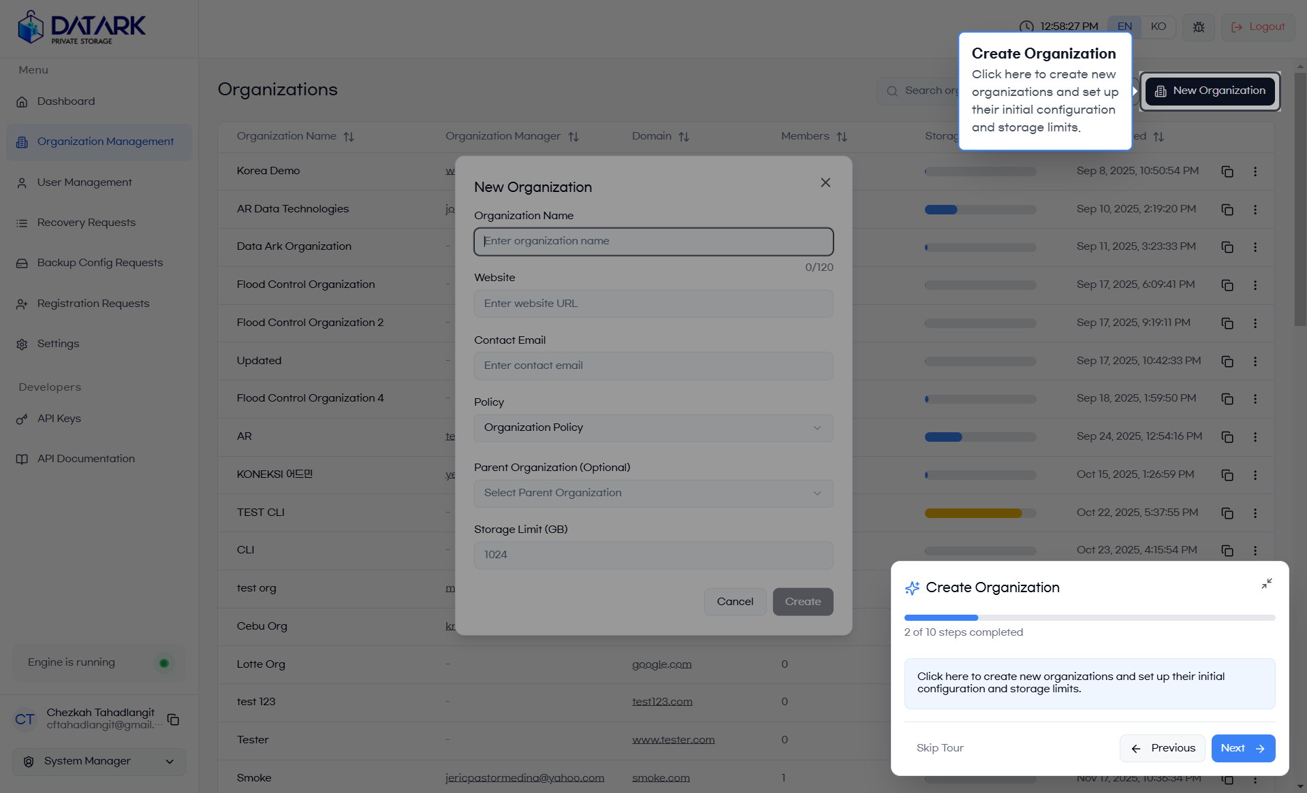Open the API Keys menu item
Viewport: 1307px width, 793px height.
coord(59,419)
